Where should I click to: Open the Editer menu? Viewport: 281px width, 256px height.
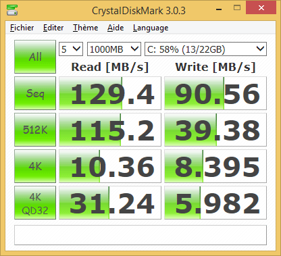53,28
